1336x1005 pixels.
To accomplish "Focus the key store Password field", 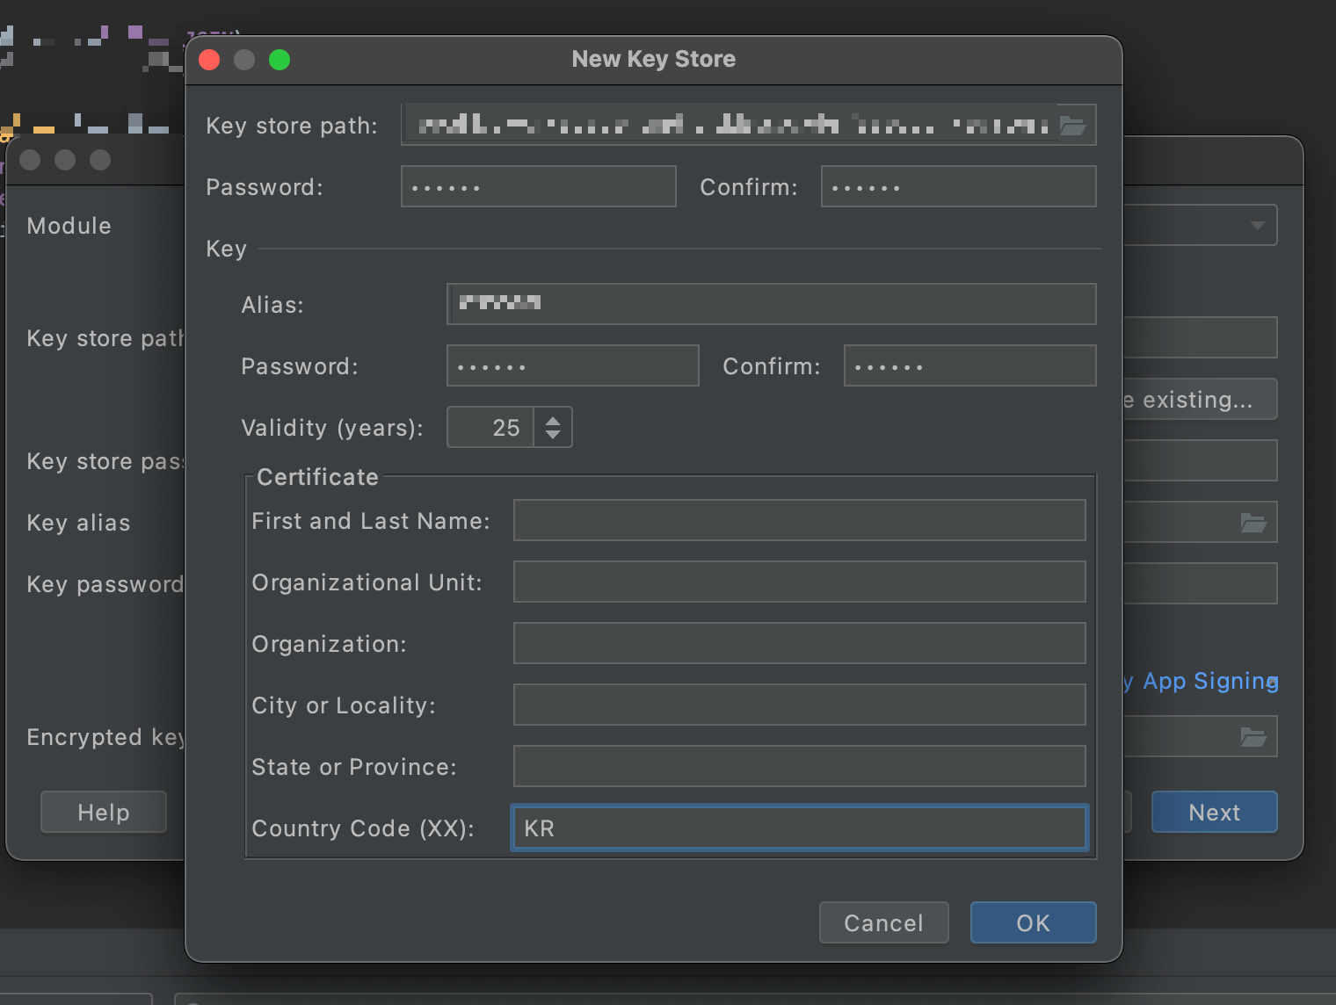I will coord(539,186).
